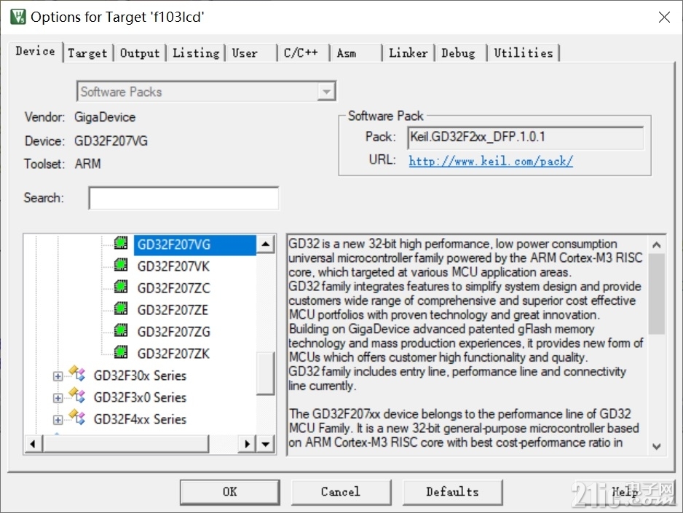Expand the GD32F30x Series node
Viewport: 683px width, 513px height.
[x=58, y=376]
